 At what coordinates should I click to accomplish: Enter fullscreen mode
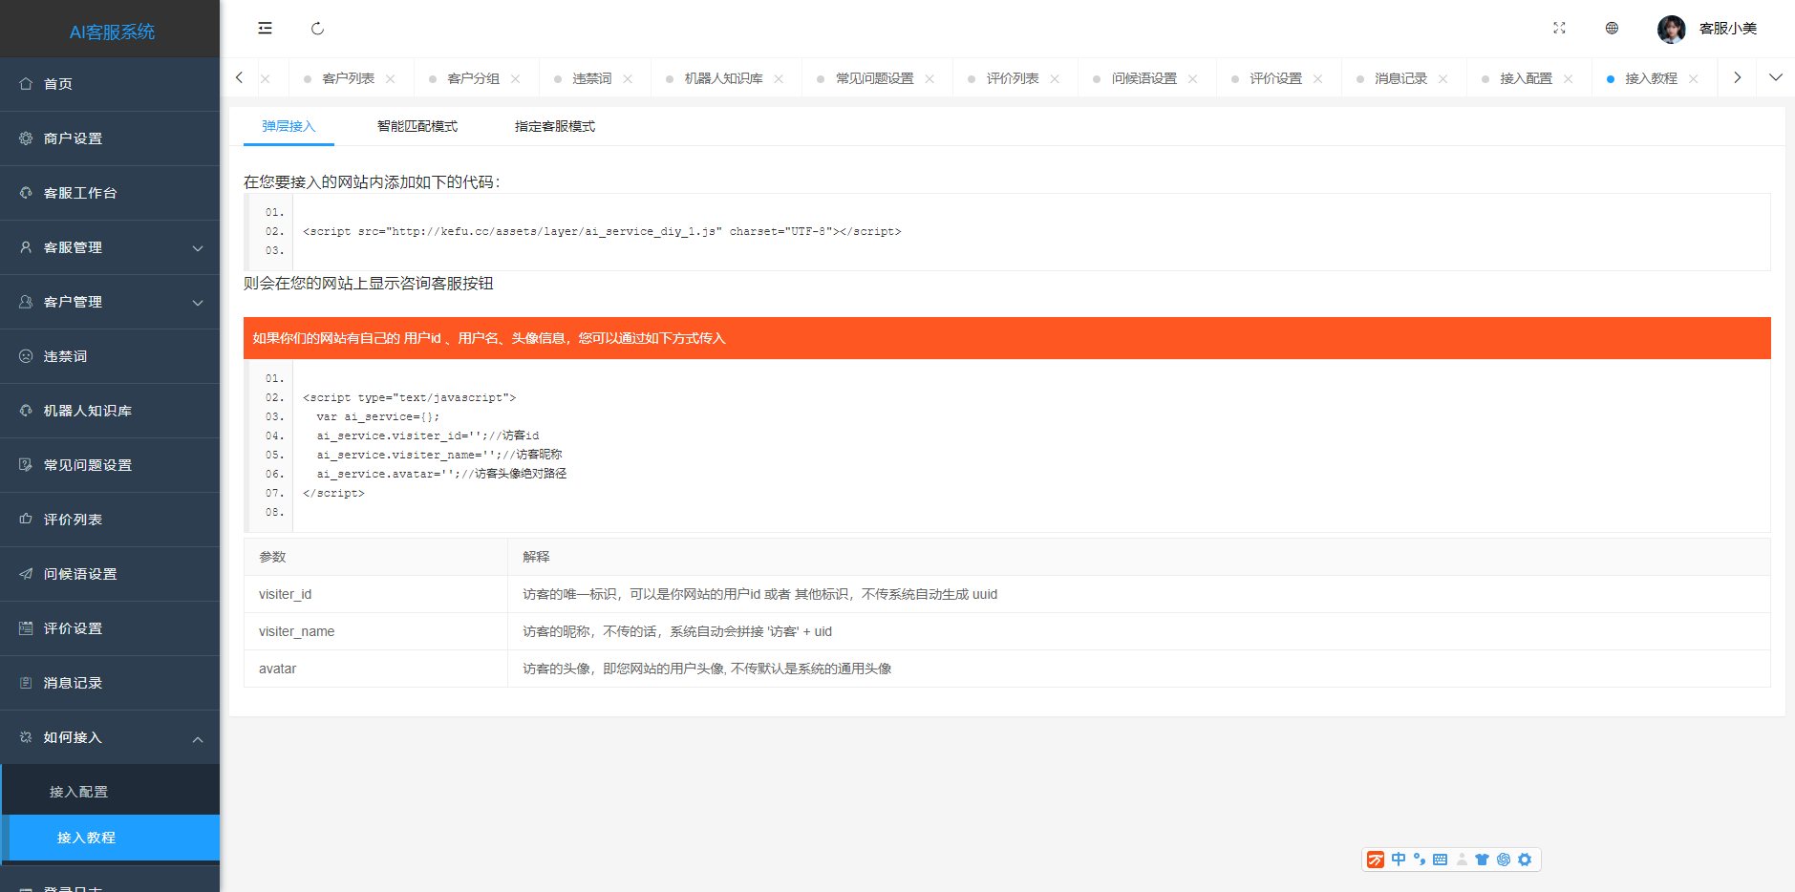tap(1559, 29)
